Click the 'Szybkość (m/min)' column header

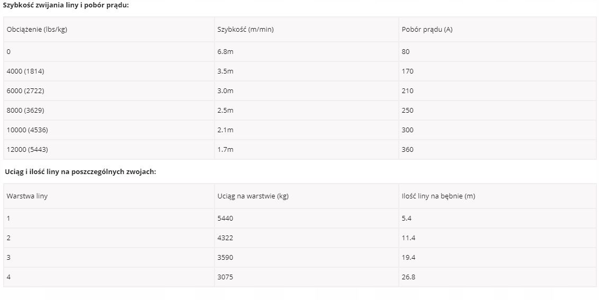click(245, 29)
